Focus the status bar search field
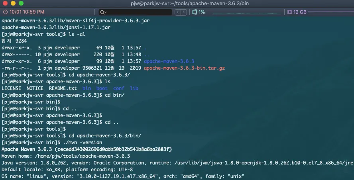 [x=135, y=12]
